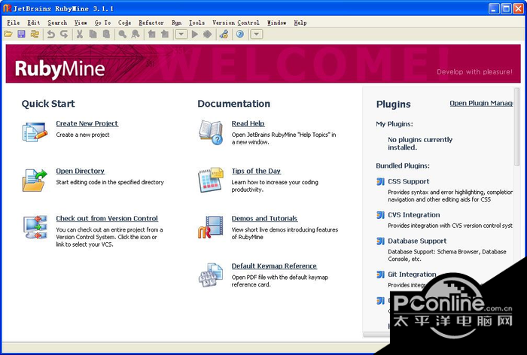Click the Cut scissors icon

click(79, 34)
